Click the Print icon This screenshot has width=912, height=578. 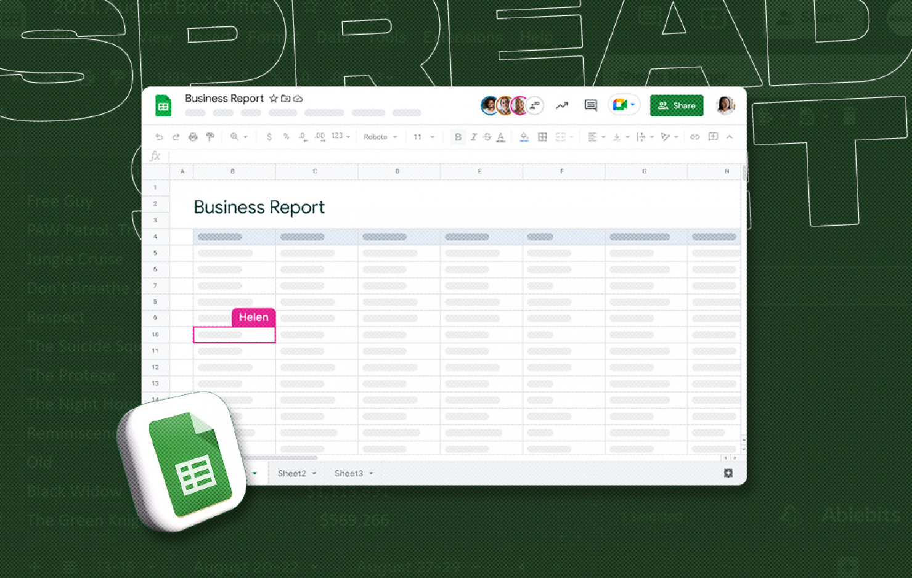193,137
